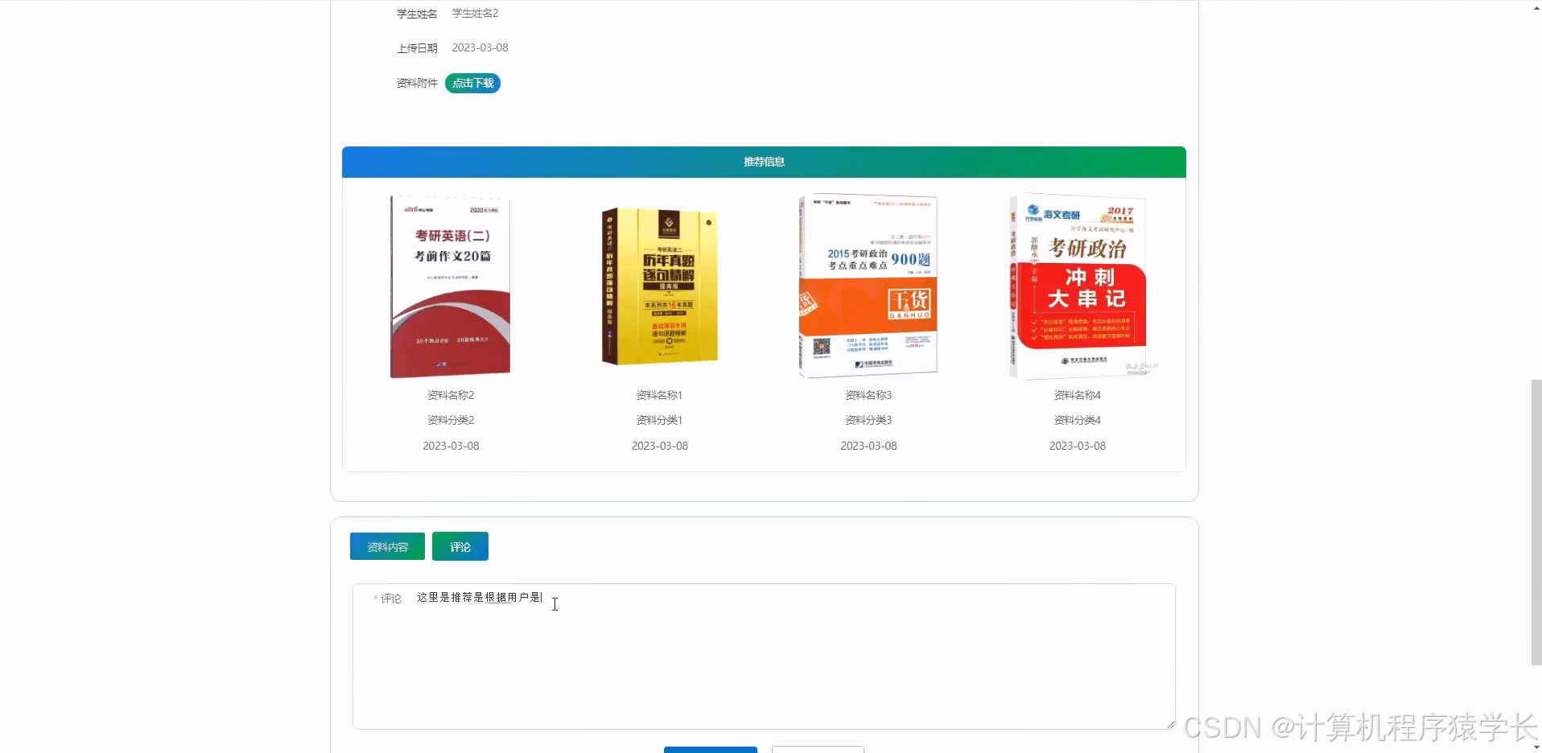Image resolution: width=1542 pixels, height=753 pixels.
Task: Select the 资料分类1 category text
Action: tap(658, 420)
